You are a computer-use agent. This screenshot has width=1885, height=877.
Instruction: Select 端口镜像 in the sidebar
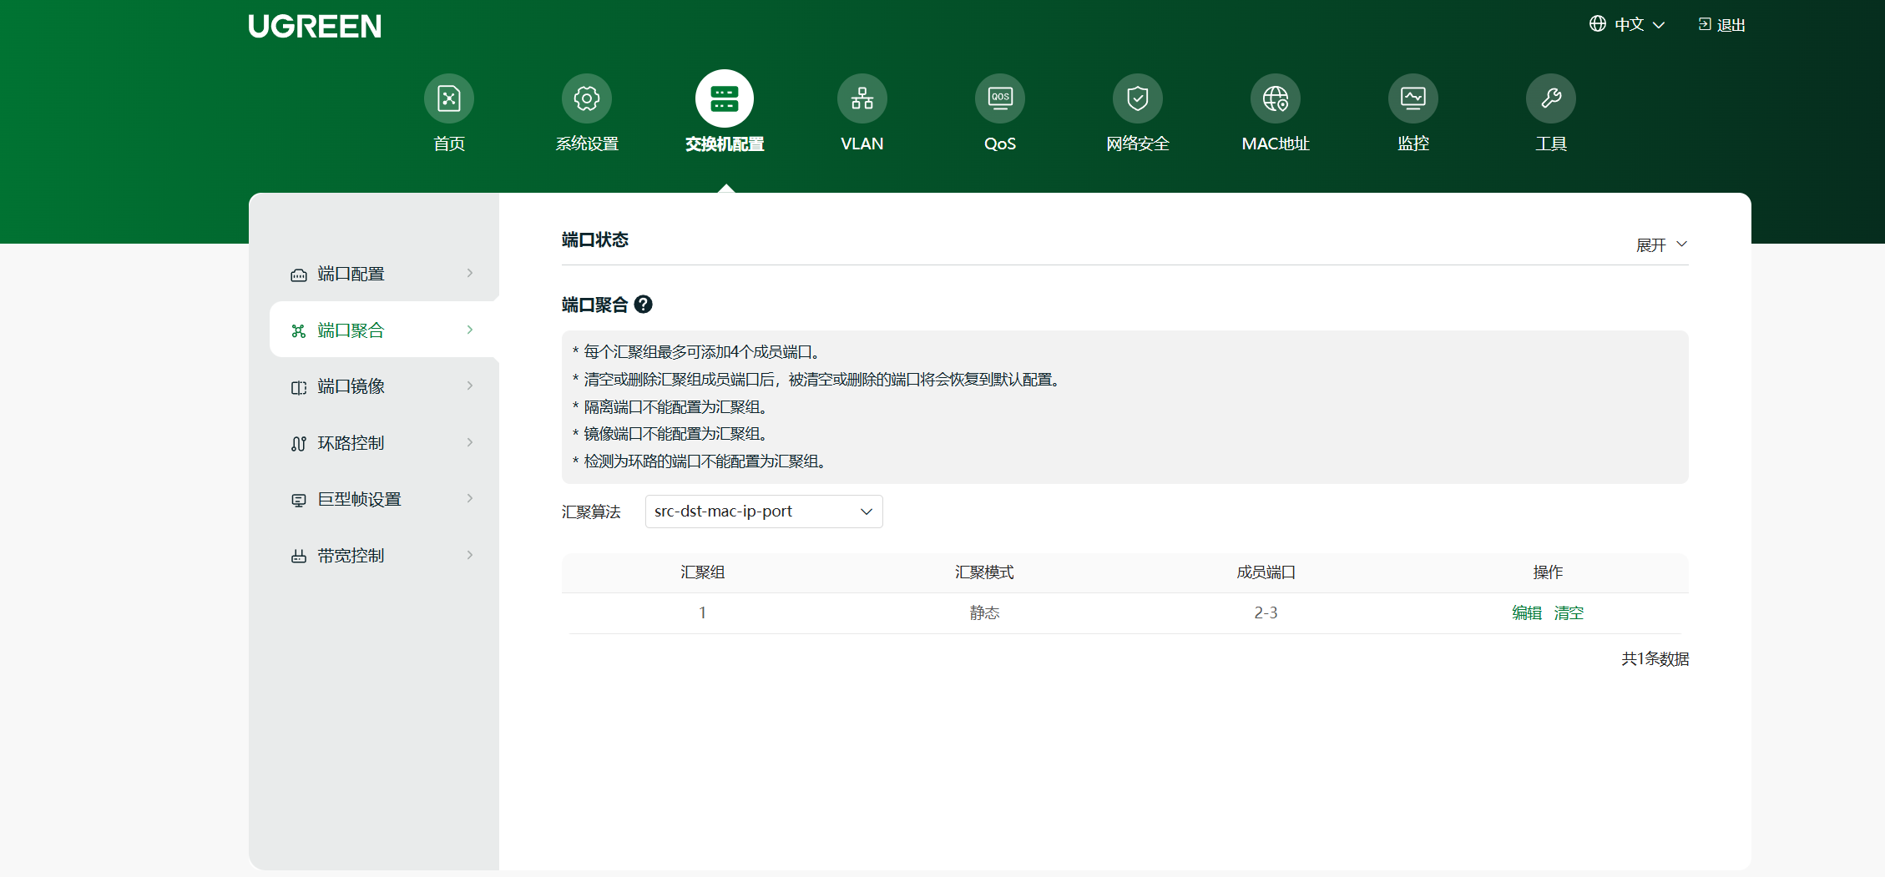pos(351,386)
